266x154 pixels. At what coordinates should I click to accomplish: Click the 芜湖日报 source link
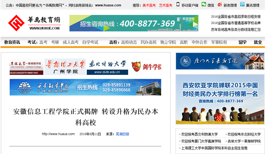click(122, 134)
